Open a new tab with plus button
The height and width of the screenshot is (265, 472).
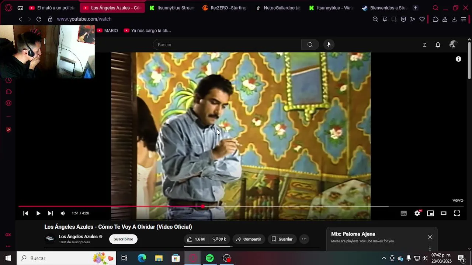coord(415,8)
